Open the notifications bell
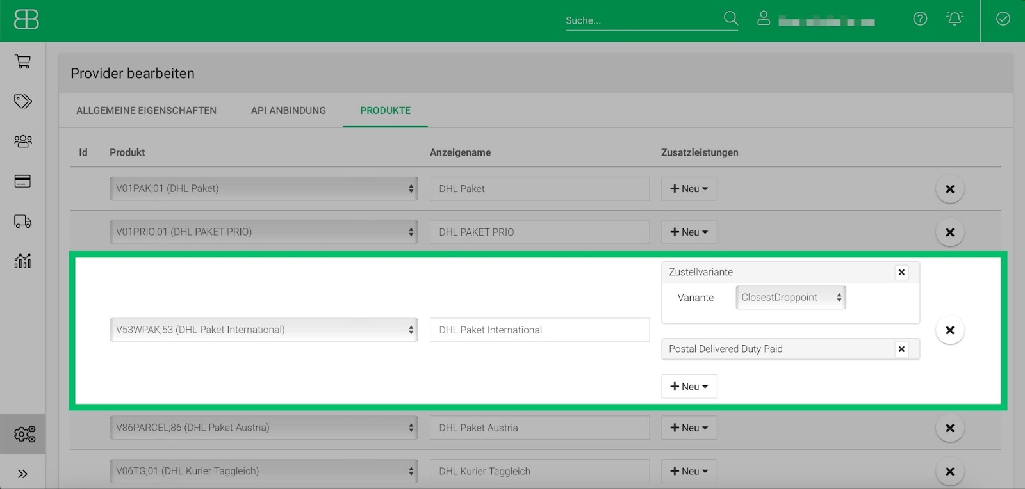This screenshot has height=489, width=1025. (955, 19)
